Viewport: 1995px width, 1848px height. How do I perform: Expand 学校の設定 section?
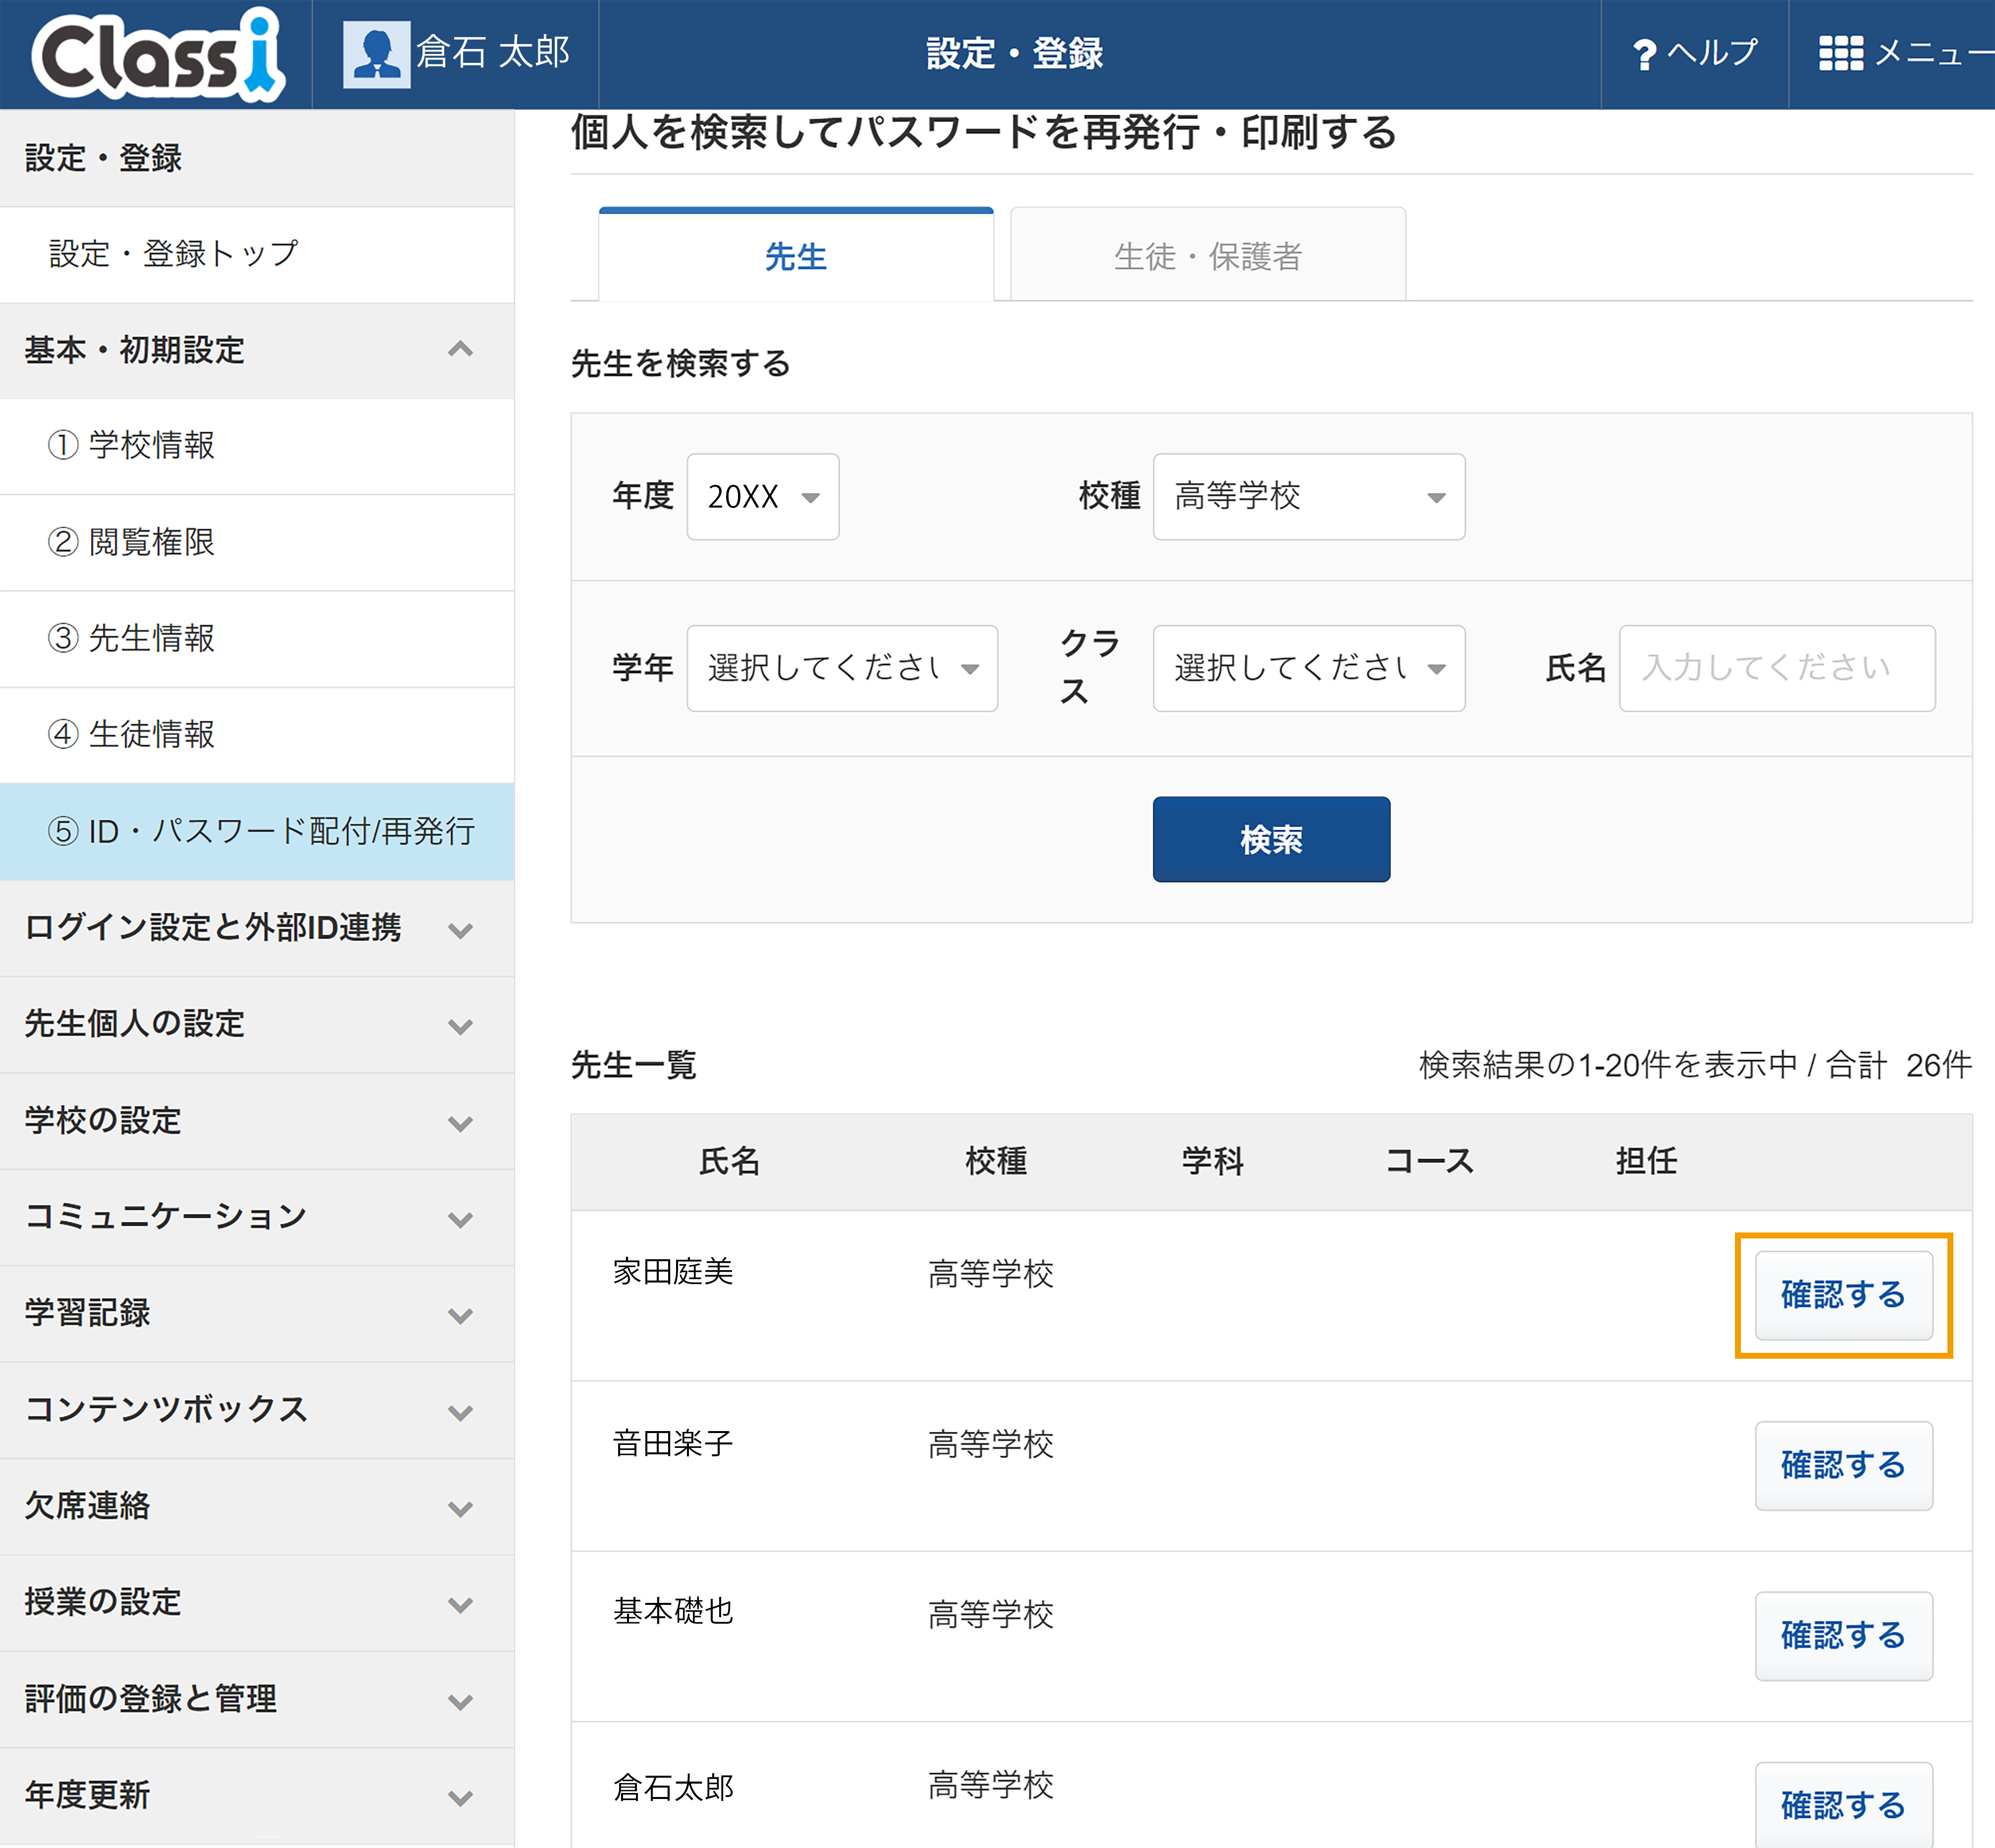click(x=257, y=1121)
